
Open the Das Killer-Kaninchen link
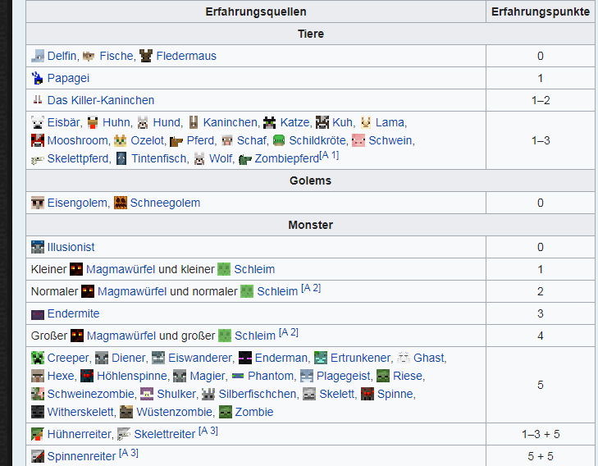(x=101, y=100)
